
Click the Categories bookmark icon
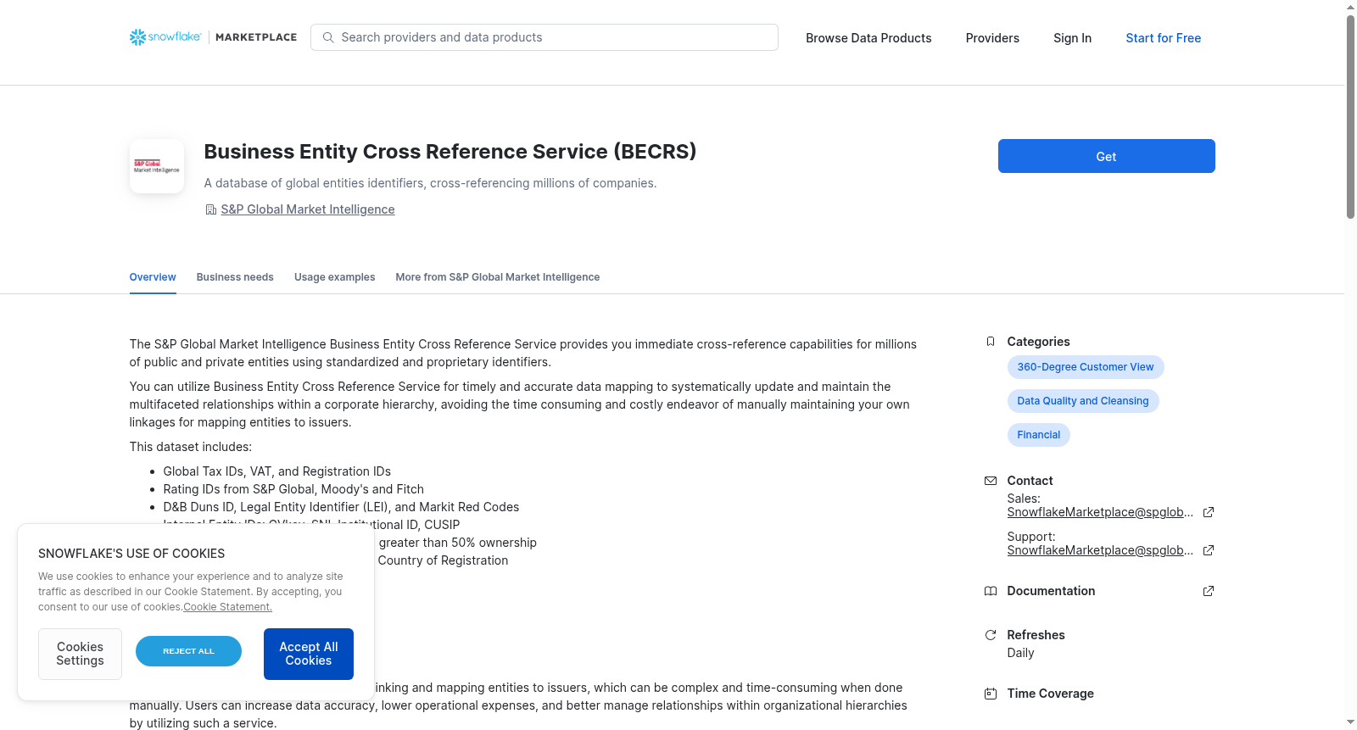coord(991,342)
